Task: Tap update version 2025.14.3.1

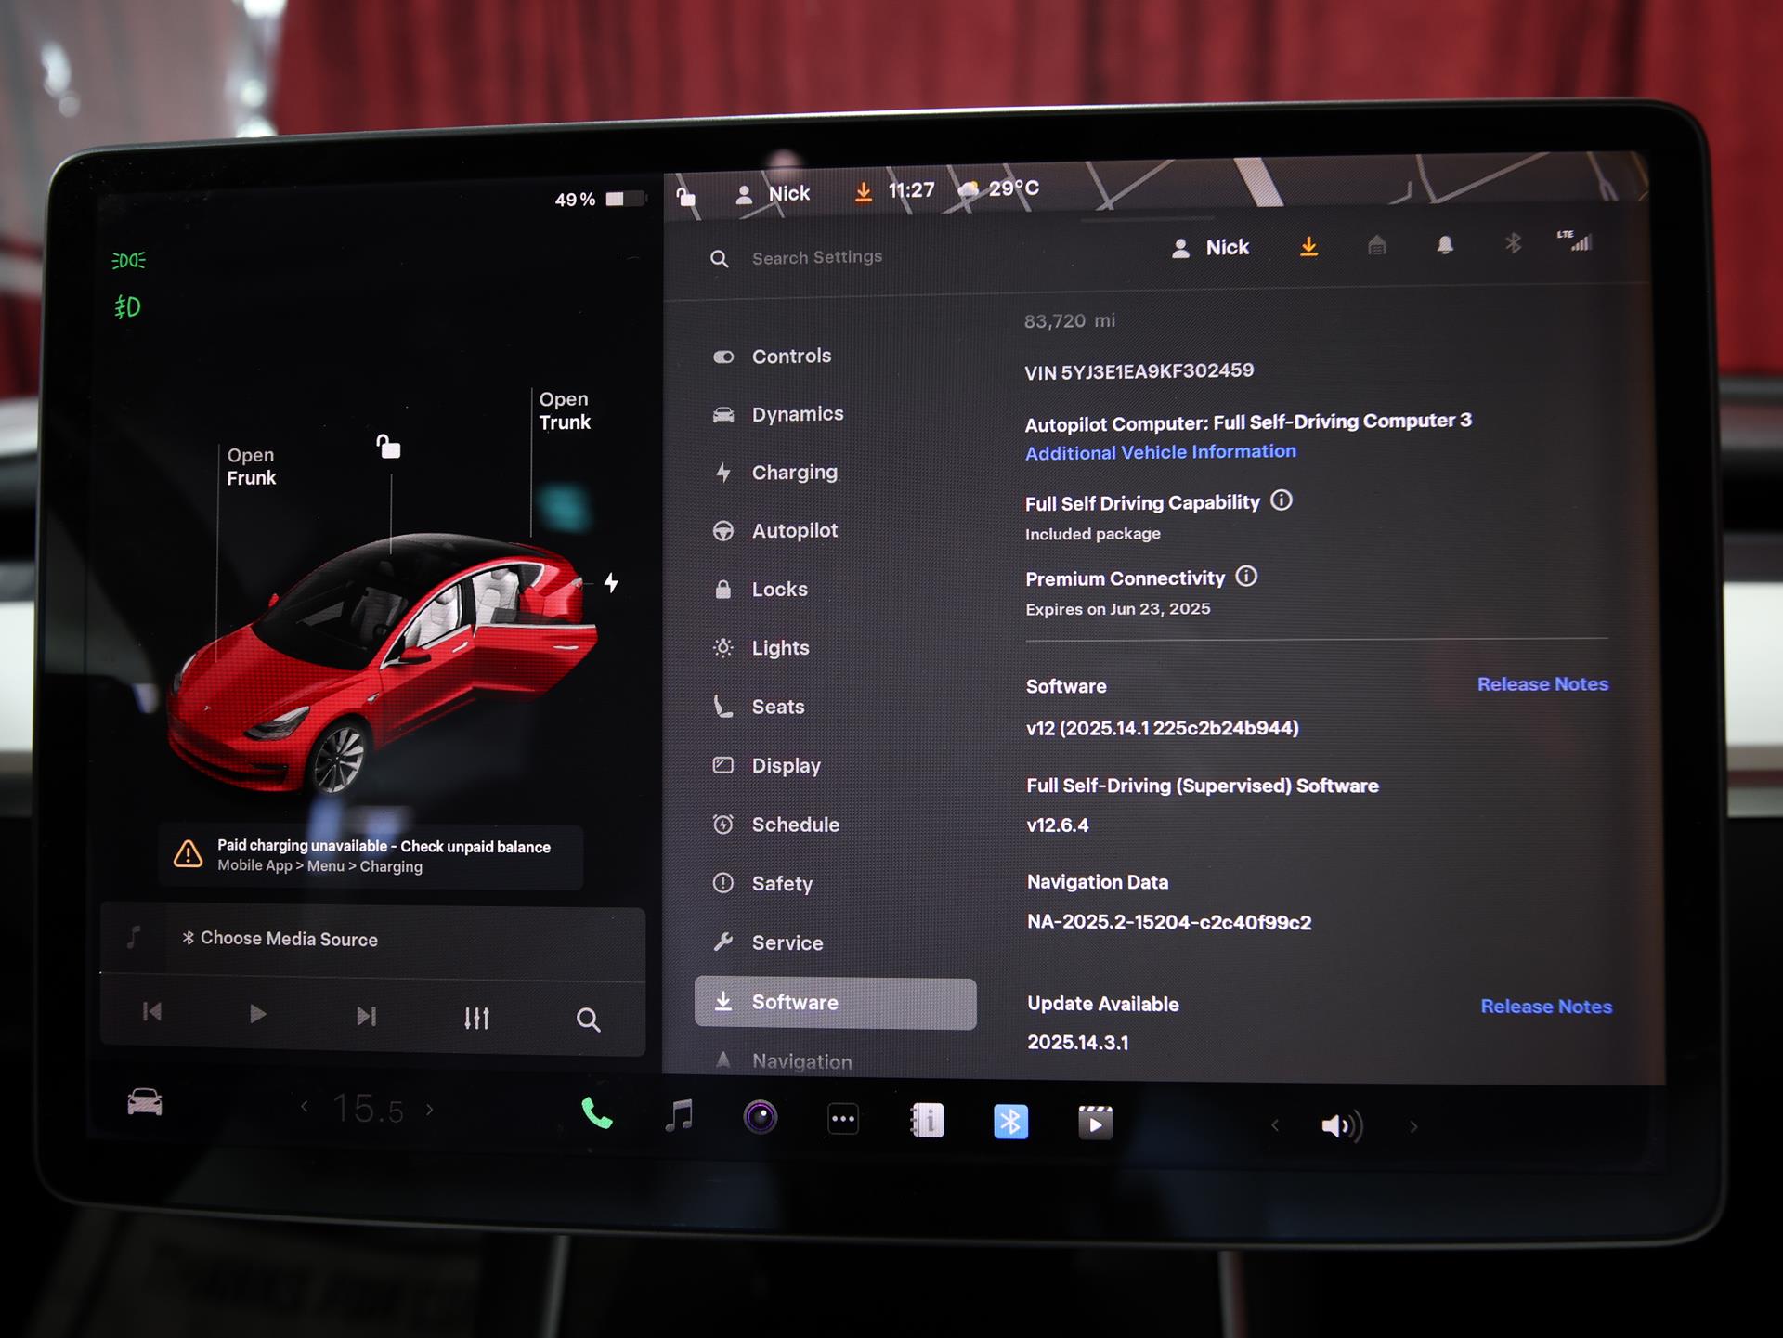Action: point(1078,1042)
